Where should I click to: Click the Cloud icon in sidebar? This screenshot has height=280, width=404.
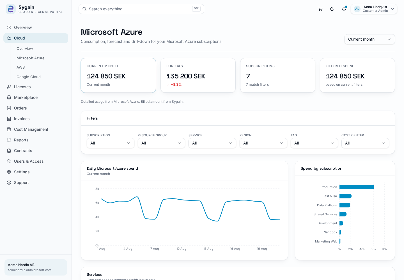click(x=9, y=38)
